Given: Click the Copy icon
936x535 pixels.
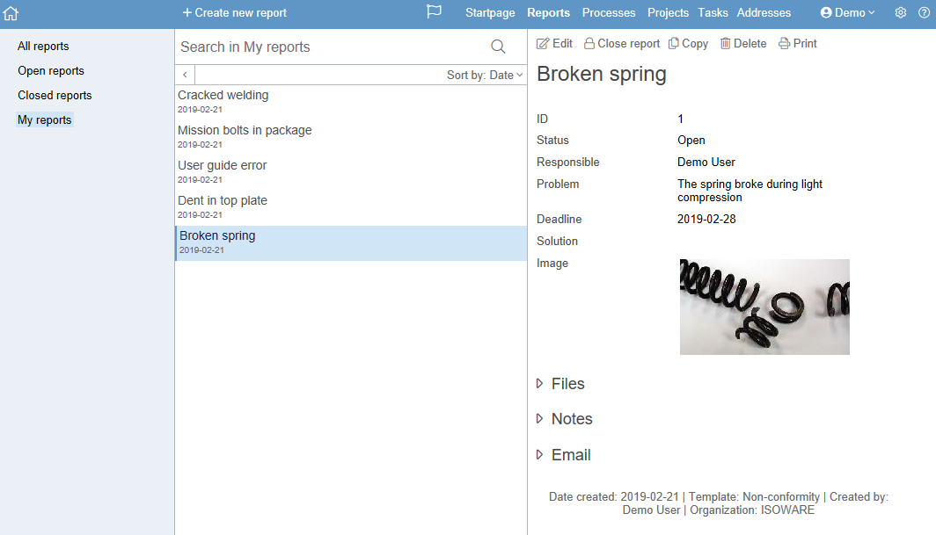Looking at the screenshot, I should click(x=673, y=44).
